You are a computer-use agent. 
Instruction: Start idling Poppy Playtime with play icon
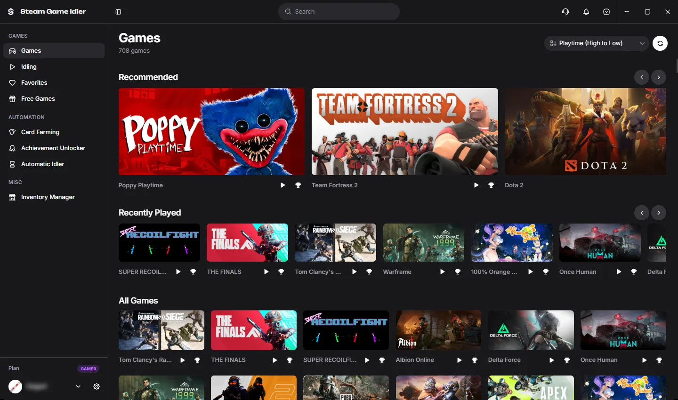click(x=282, y=185)
